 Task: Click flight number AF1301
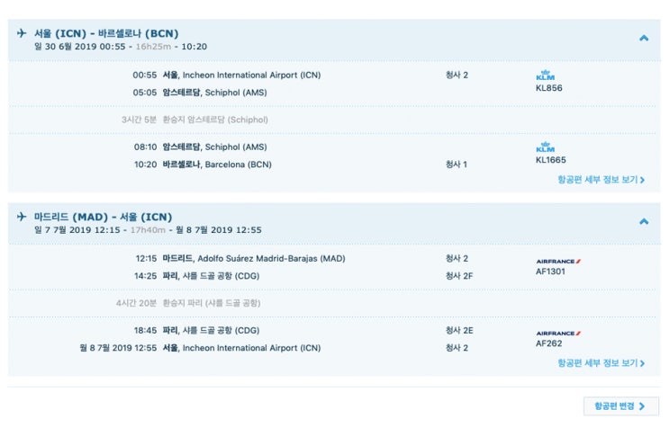pyautogui.click(x=550, y=271)
